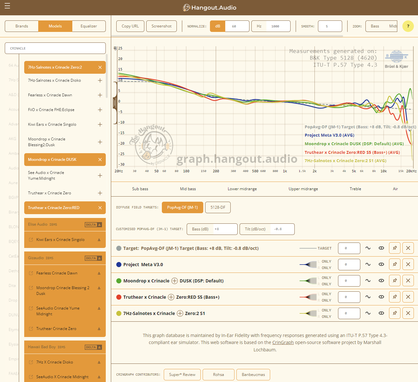Enable Hz normalization mode

pyautogui.click(x=259, y=26)
